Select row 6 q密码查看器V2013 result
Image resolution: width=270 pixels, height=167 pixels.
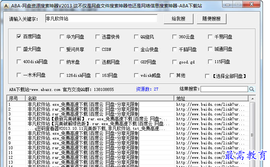coord(128,128)
